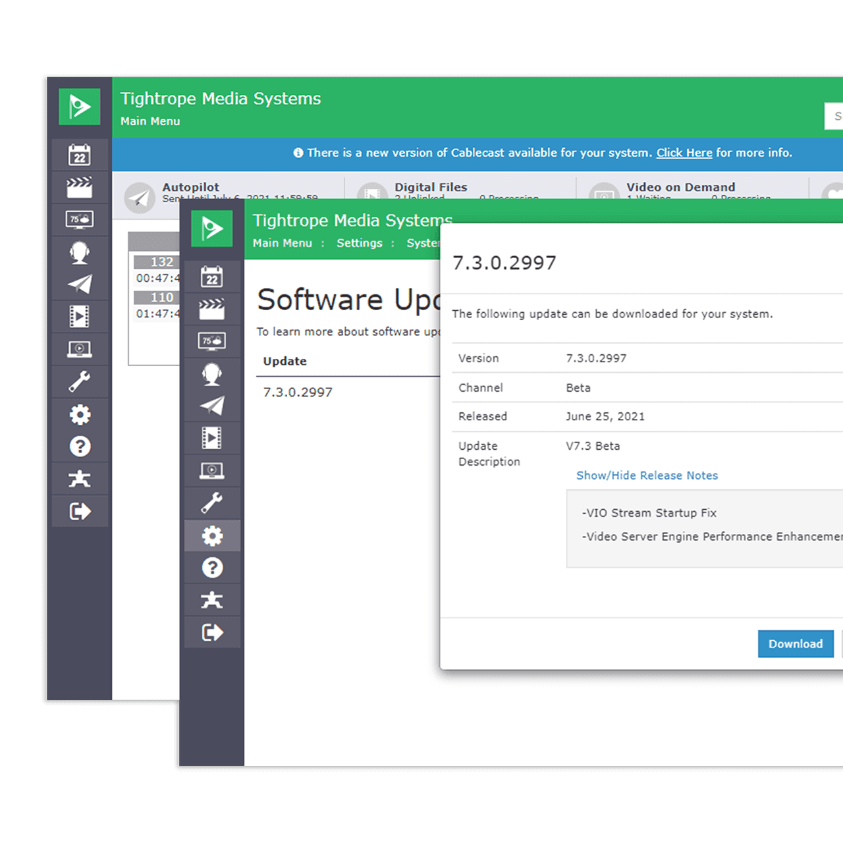Viewport: 843px width, 843px height.
Task: Open the settings gear icon in back window sidebar
Action: tap(80, 414)
